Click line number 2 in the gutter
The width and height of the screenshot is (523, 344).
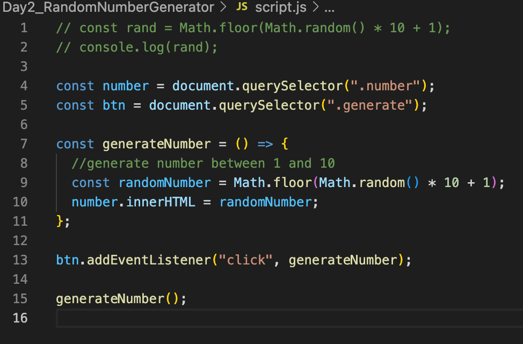[x=24, y=47]
